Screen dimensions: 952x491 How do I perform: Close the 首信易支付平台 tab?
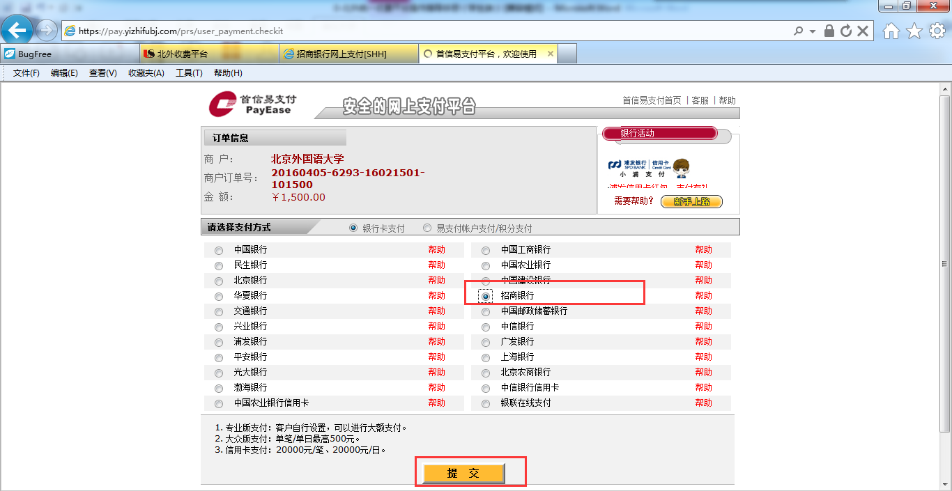(x=551, y=54)
